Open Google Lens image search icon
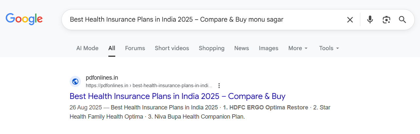 (x=387, y=20)
